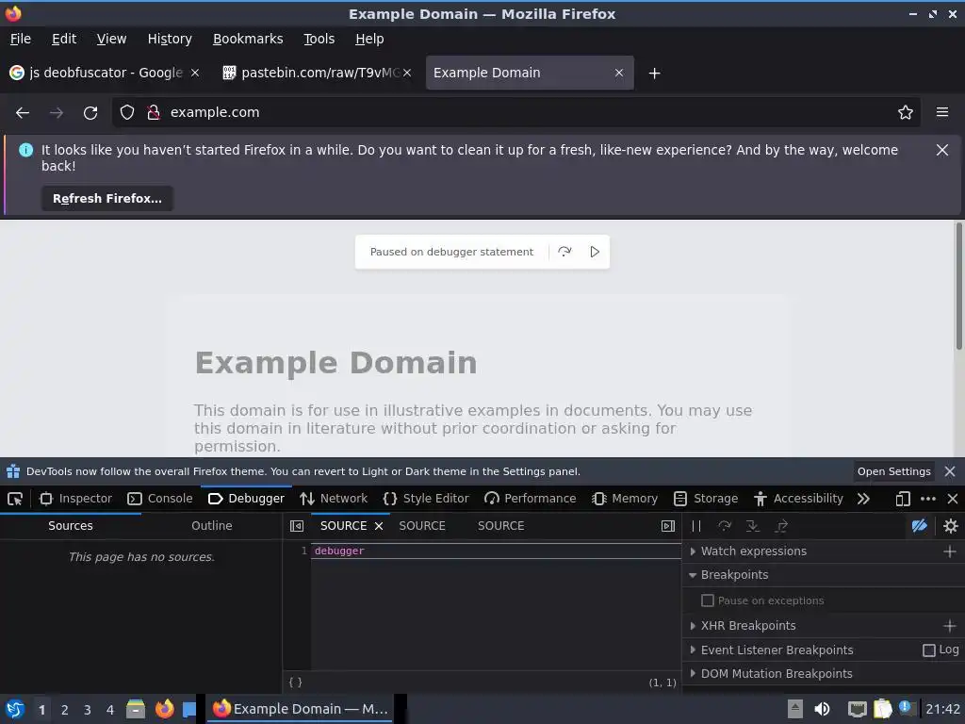
Task: Pick an element with the element picker icon
Action: click(15, 499)
